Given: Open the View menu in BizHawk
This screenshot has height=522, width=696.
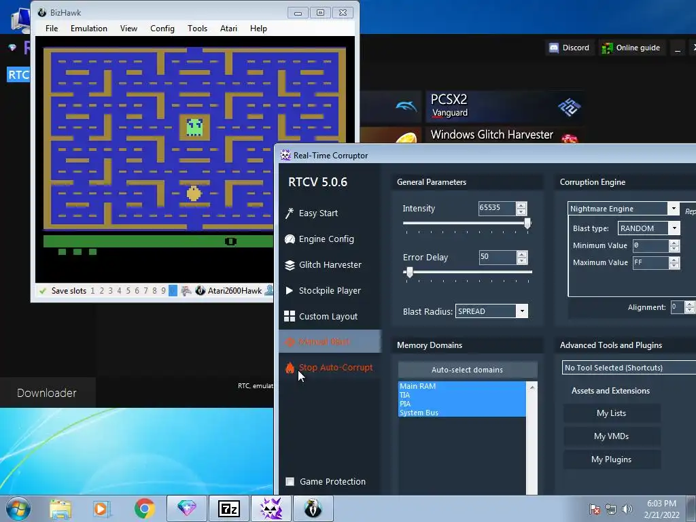Looking at the screenshot, I should [x=128, y=29].
